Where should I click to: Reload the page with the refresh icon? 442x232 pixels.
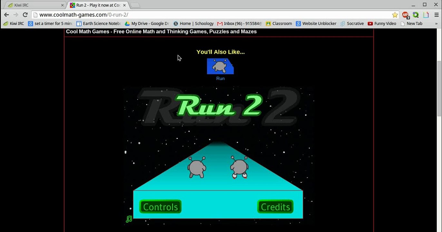click(x=25, y=15)
